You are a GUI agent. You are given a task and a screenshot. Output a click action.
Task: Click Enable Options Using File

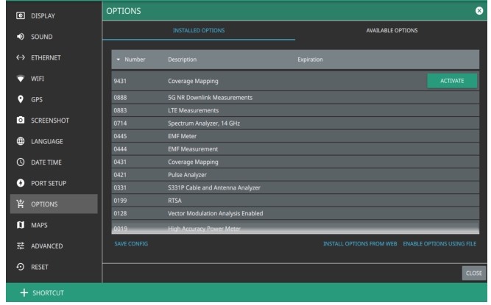click(x=439, y=243)
